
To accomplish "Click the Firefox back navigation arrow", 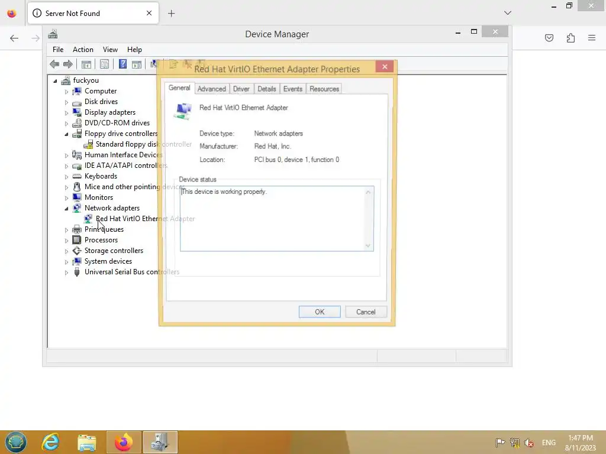I will point(14,38).
